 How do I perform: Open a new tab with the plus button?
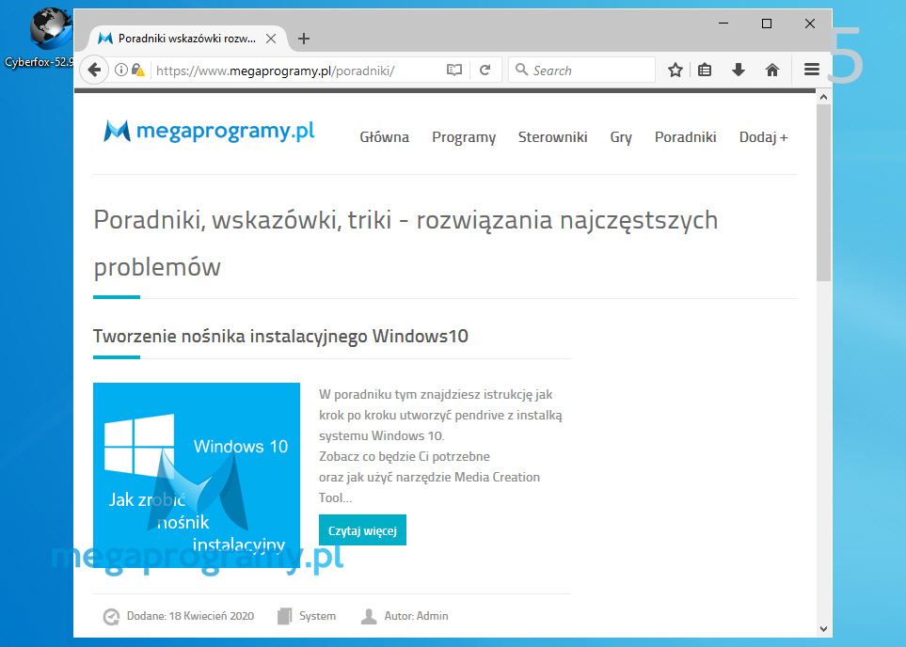coord(304,39)
